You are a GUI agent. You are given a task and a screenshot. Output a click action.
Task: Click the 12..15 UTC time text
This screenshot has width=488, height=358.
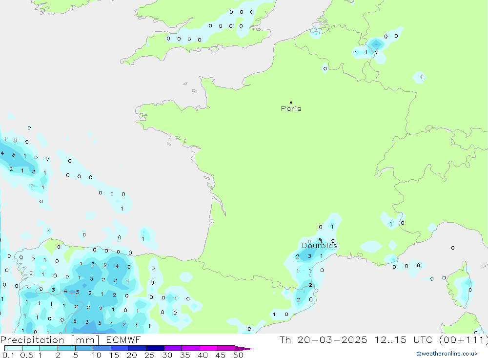(x=404, y=340)
